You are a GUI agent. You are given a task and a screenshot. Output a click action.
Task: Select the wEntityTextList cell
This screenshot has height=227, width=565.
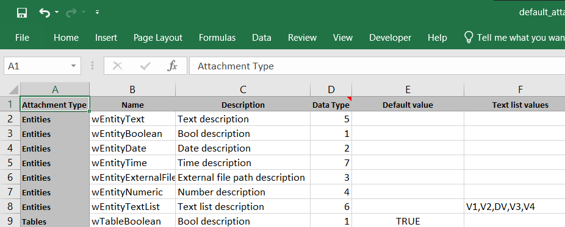(132, 206)
